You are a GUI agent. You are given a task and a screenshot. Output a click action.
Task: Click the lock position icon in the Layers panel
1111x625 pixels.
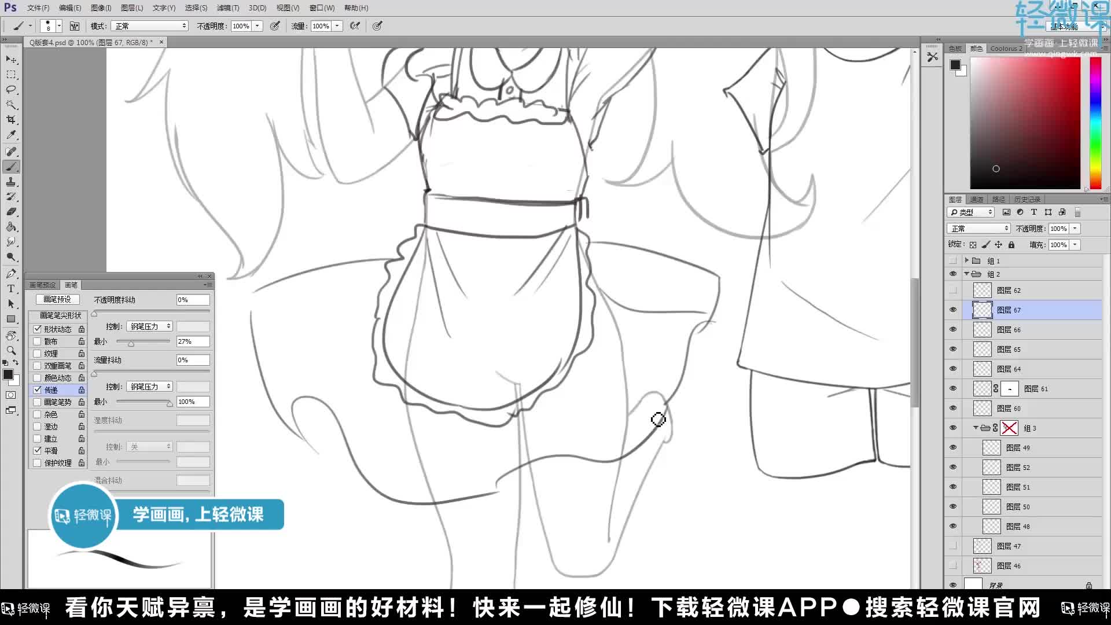click(998, 244)
